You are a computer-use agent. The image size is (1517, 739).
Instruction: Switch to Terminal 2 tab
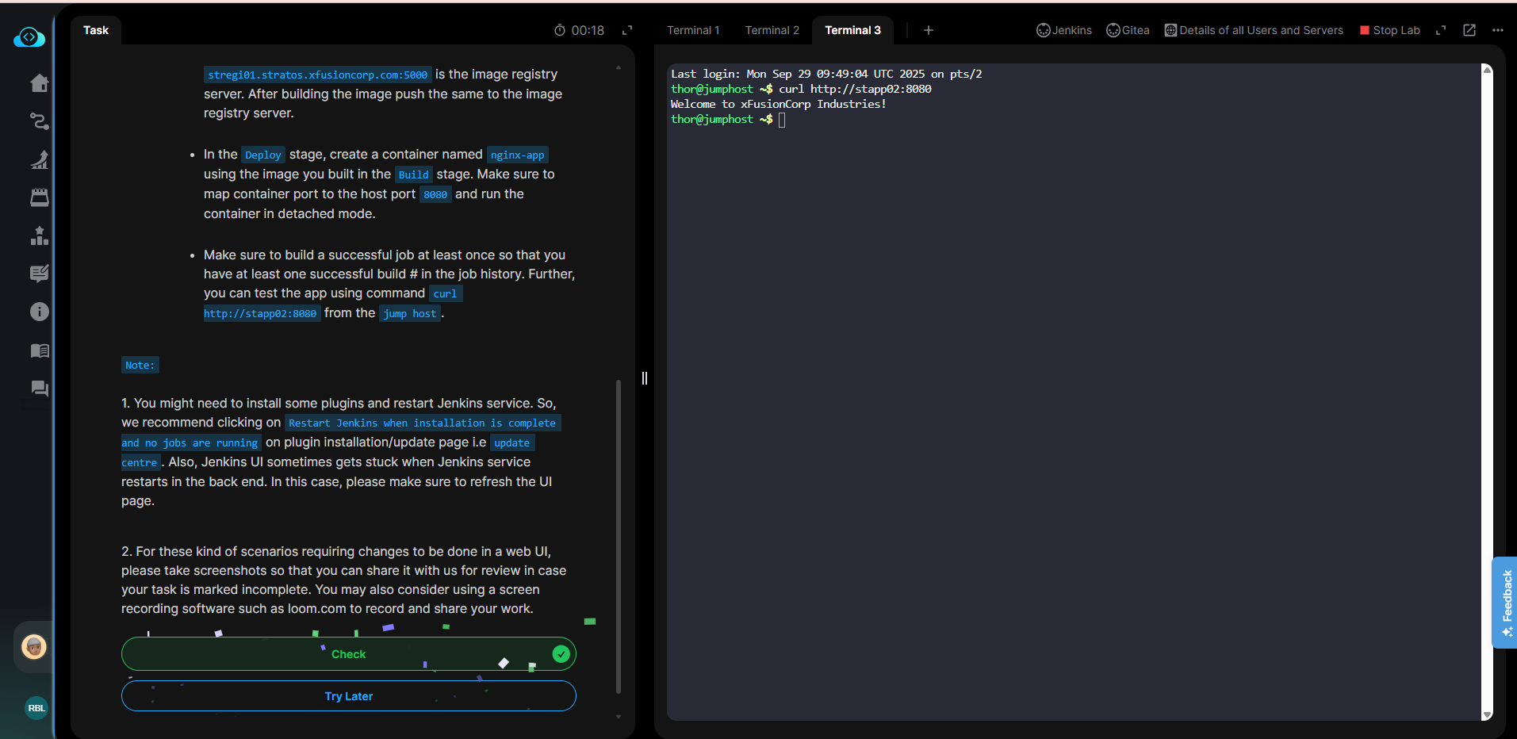point(772,30)
